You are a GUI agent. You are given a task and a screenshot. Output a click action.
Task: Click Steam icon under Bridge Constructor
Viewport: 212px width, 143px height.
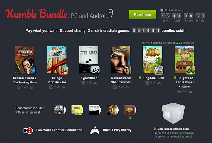(57, 87)
